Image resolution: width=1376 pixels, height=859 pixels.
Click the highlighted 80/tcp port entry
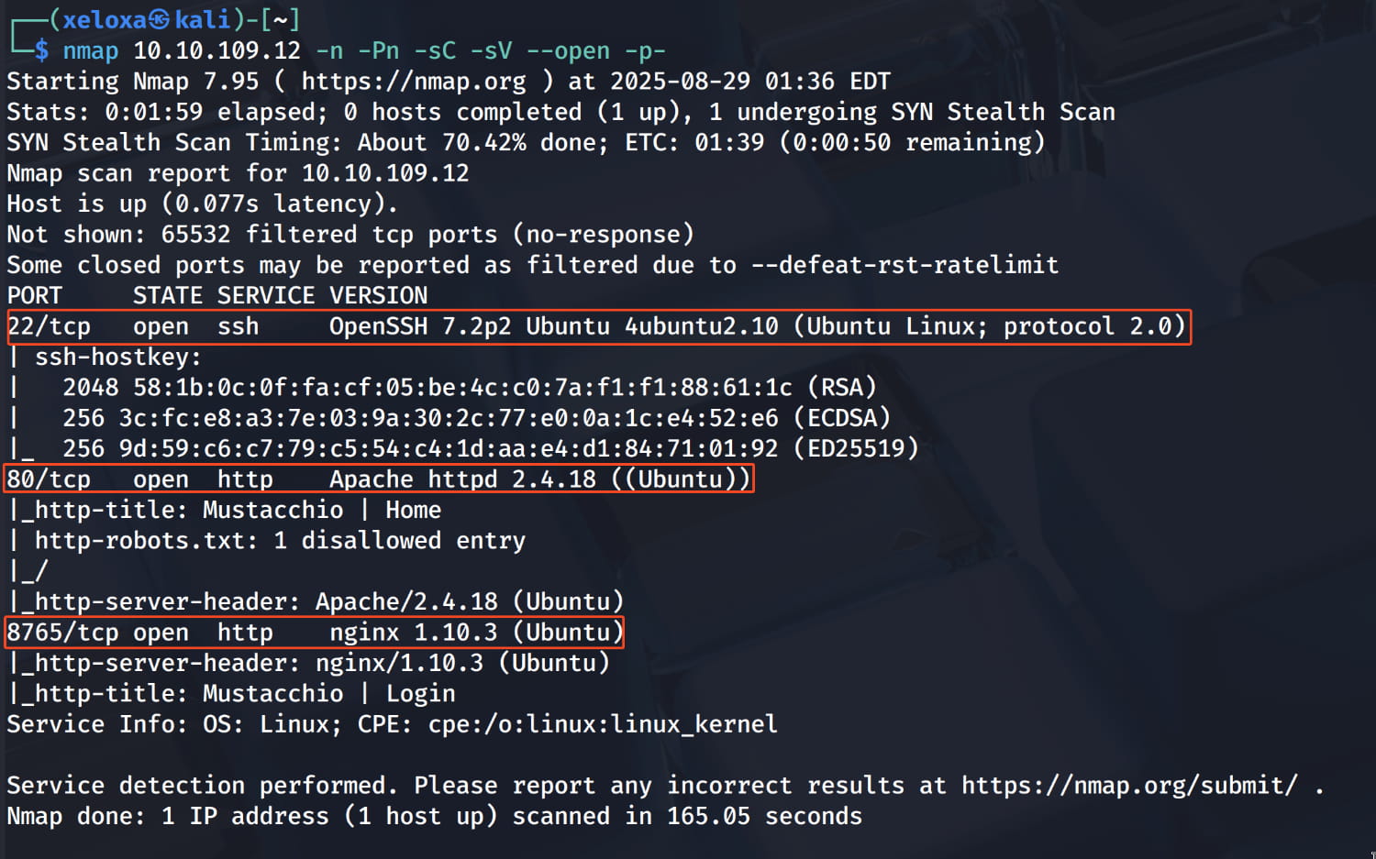tap(49, 479)
